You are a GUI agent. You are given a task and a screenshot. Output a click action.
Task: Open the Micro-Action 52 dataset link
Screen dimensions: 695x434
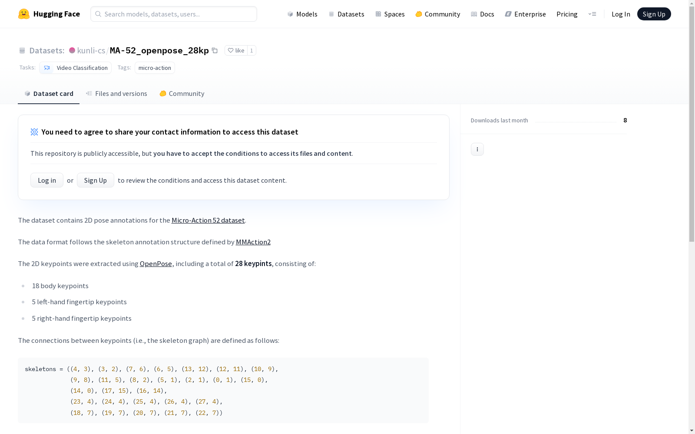tap(208, 220)
